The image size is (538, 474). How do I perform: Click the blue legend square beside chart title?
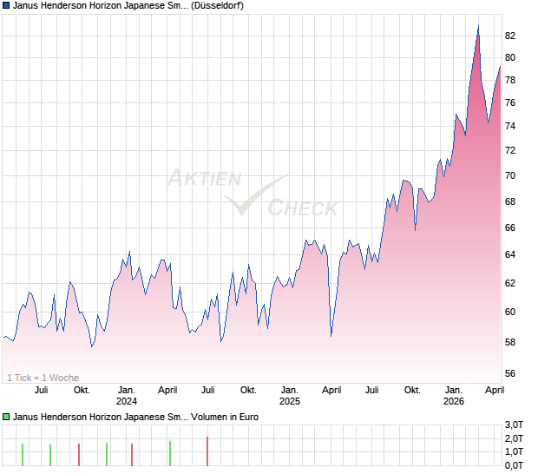tap(6, 6)
